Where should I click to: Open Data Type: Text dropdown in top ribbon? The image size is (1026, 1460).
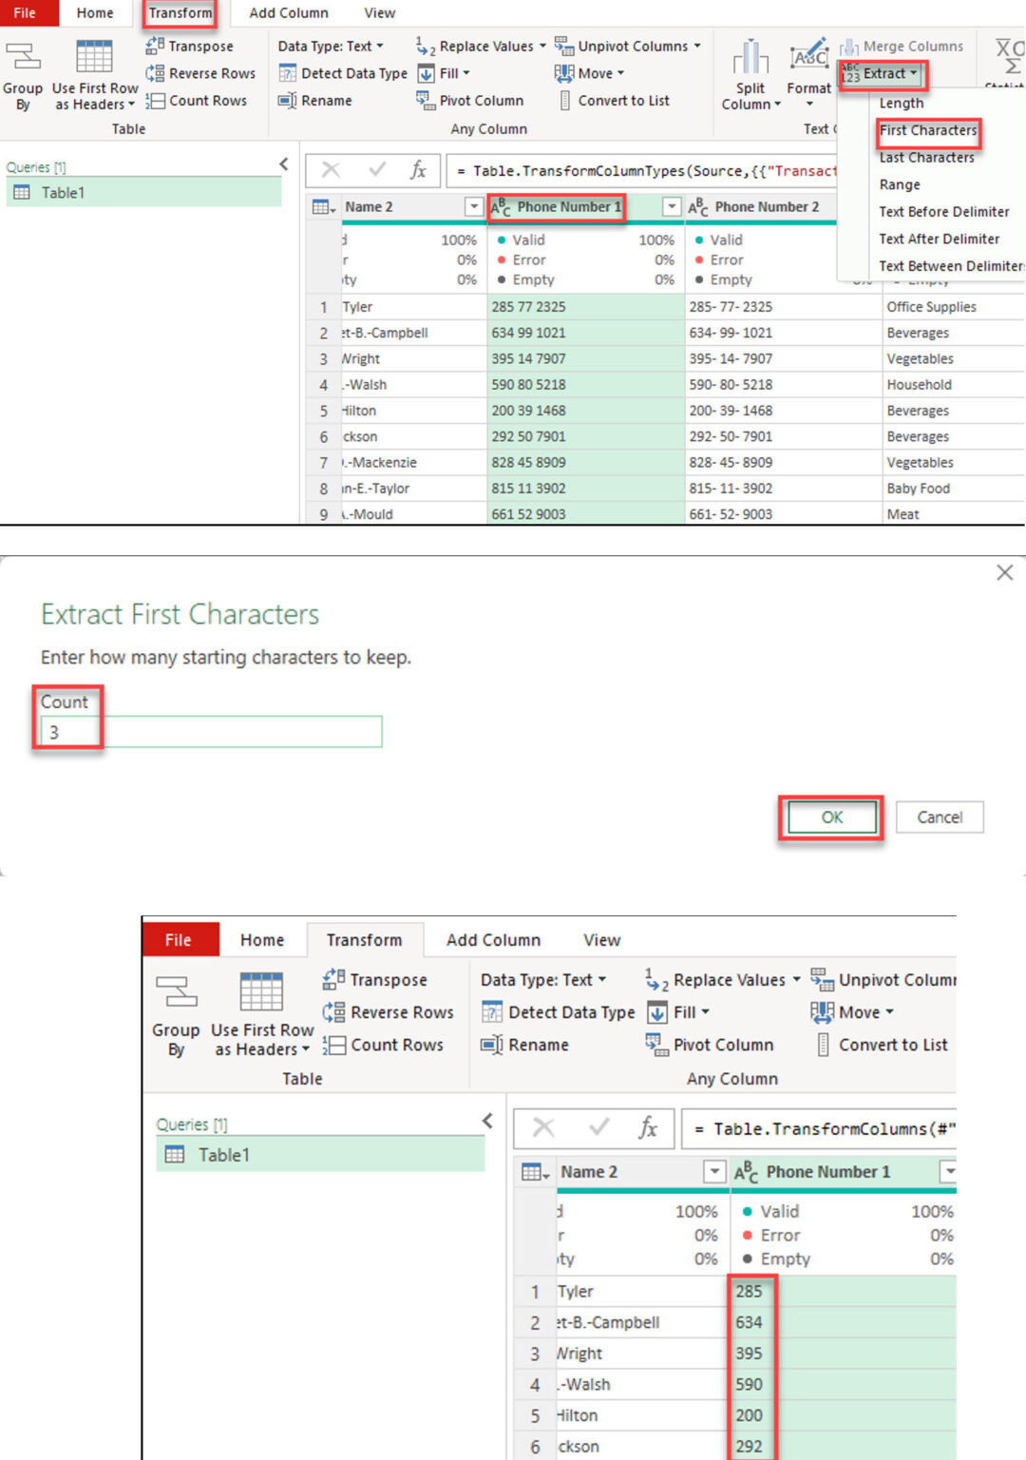(331, 46)
